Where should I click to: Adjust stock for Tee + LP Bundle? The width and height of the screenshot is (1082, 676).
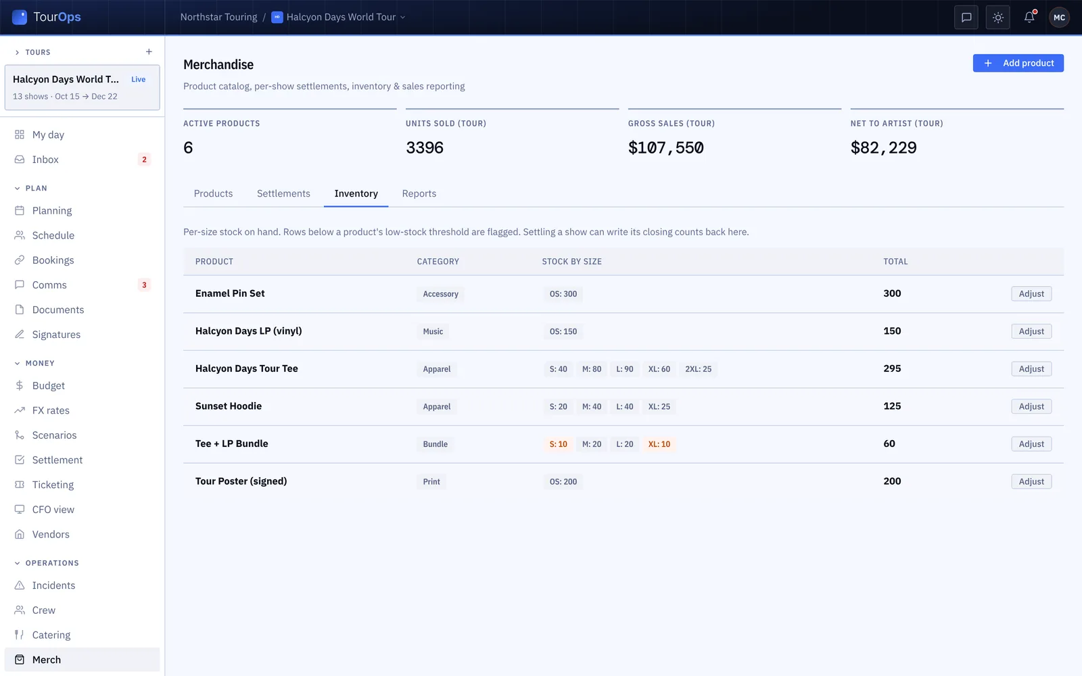click(x=1031, y=444)
